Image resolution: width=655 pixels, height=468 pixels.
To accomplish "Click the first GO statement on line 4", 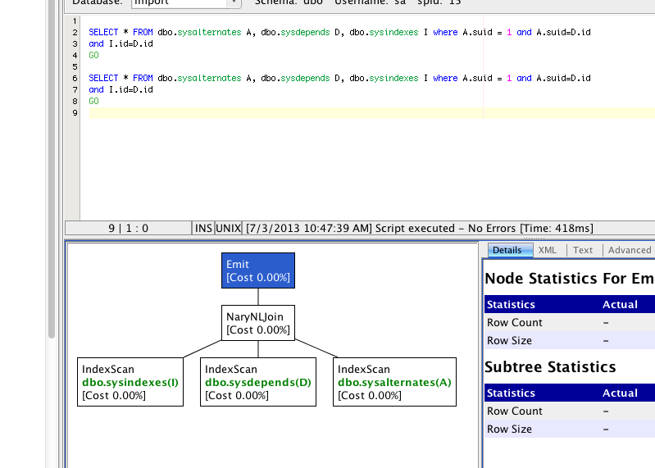I will (93, 55).
